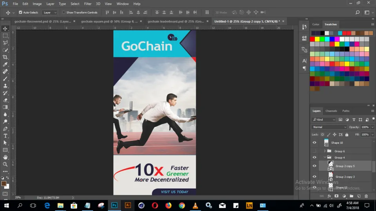
Task: Hide the Group 4 layer group
Action: [315, 157]
